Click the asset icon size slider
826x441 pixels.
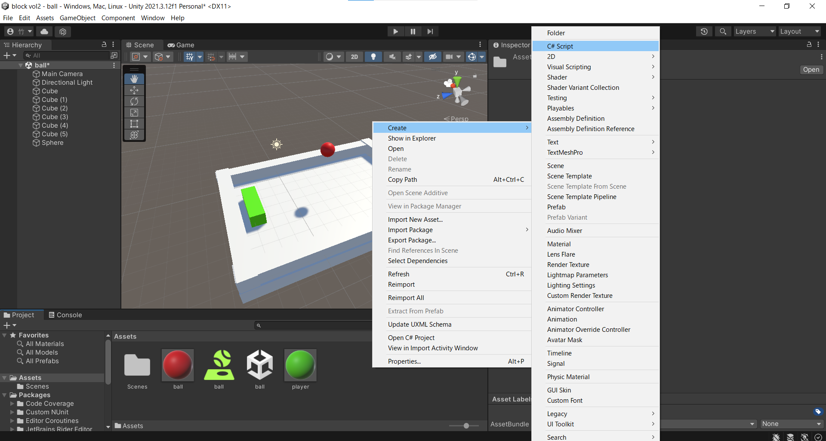pyautogui.click(x=464, y=426)
